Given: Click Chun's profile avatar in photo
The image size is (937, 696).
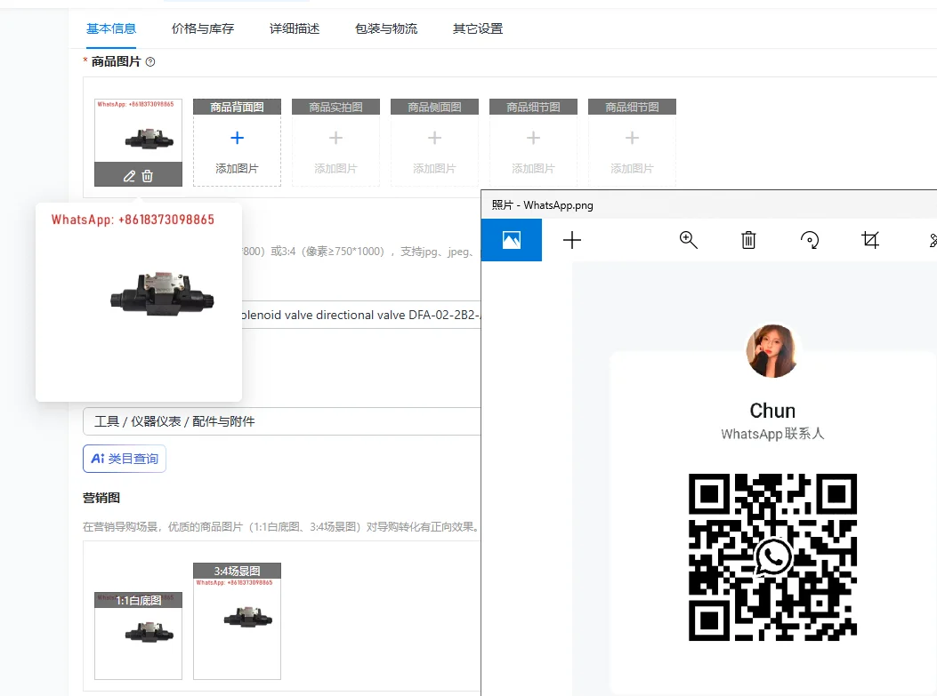Looking at the screenshot, I should [x=772, y=351].
